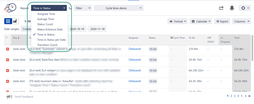Click end date field 2020-11-18

click(x=97, y=29)
